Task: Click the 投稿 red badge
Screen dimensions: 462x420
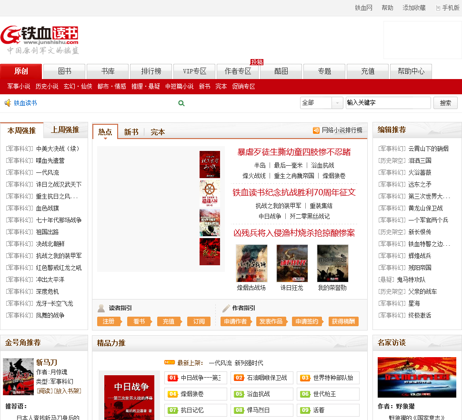Action: (x=257, y=62)
